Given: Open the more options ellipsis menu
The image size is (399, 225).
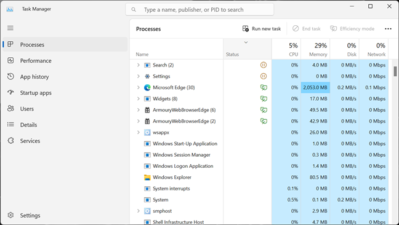Looking at the screenshot, I should coord(388,29).
